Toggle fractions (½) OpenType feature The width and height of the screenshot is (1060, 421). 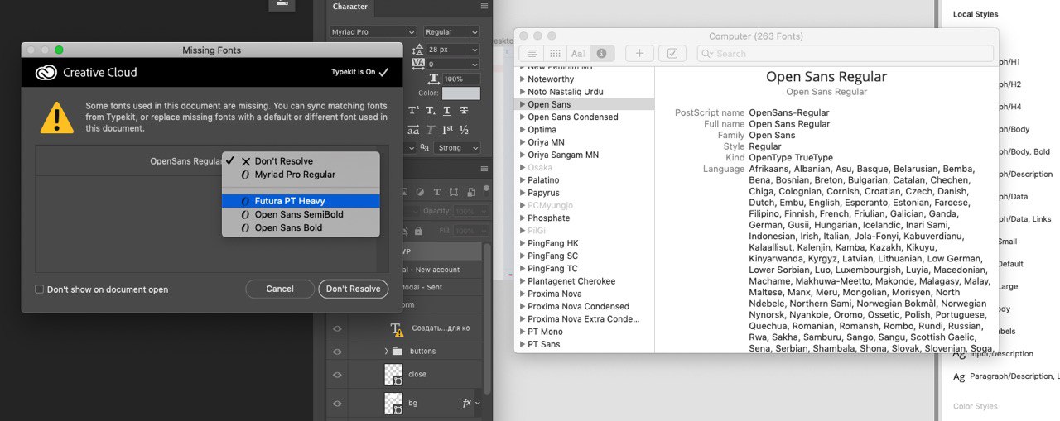[464, 130]
